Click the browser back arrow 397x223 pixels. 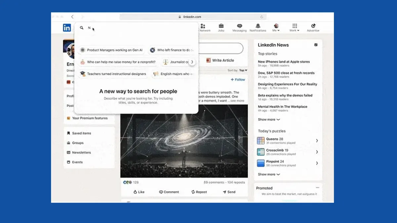72,17
